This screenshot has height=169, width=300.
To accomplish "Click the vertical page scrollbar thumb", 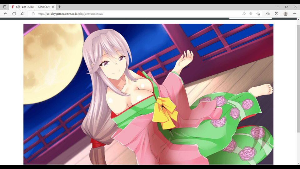I will click(x=298, y=79).
